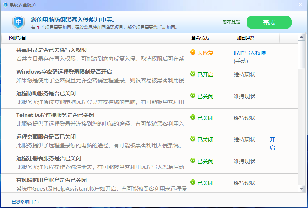Click the green 完成 button
308x208 pixels.
(x=269, y=22)
